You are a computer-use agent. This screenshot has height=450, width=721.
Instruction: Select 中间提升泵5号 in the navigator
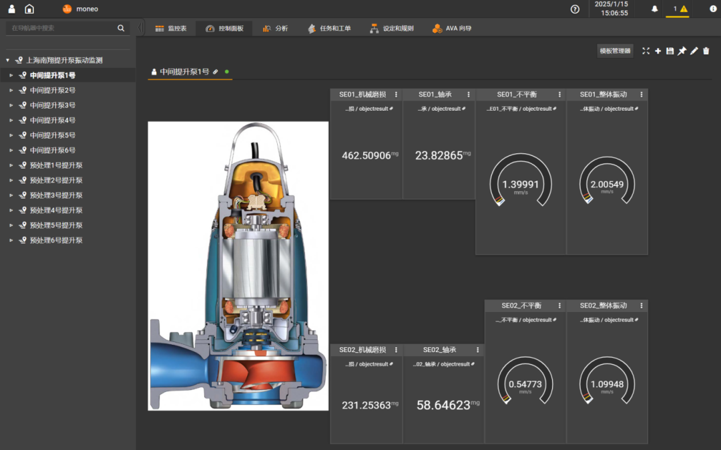52,135
